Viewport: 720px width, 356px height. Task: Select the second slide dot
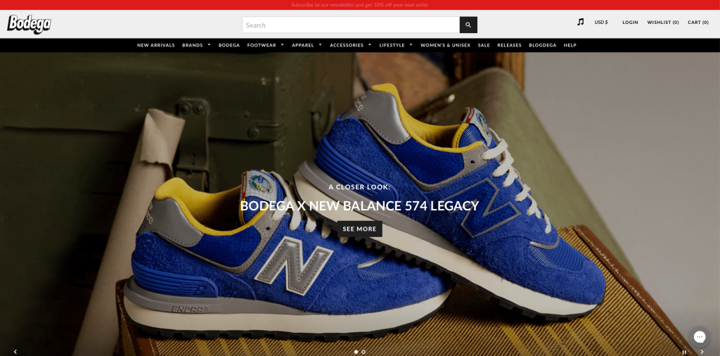[x=364, y=352]
